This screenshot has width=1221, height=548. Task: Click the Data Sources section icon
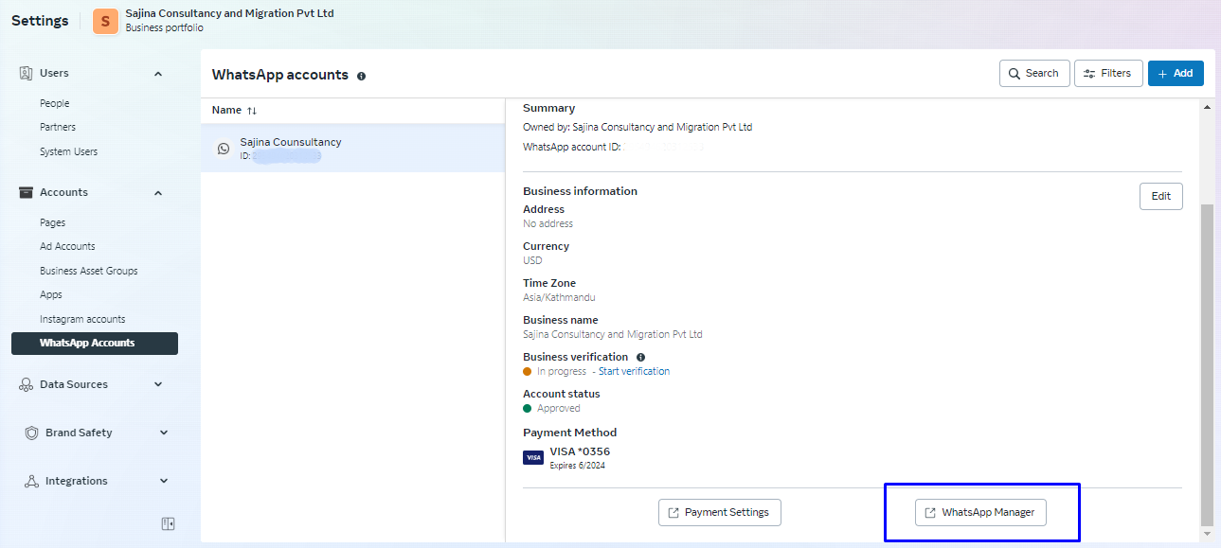[x=27, y=384]
